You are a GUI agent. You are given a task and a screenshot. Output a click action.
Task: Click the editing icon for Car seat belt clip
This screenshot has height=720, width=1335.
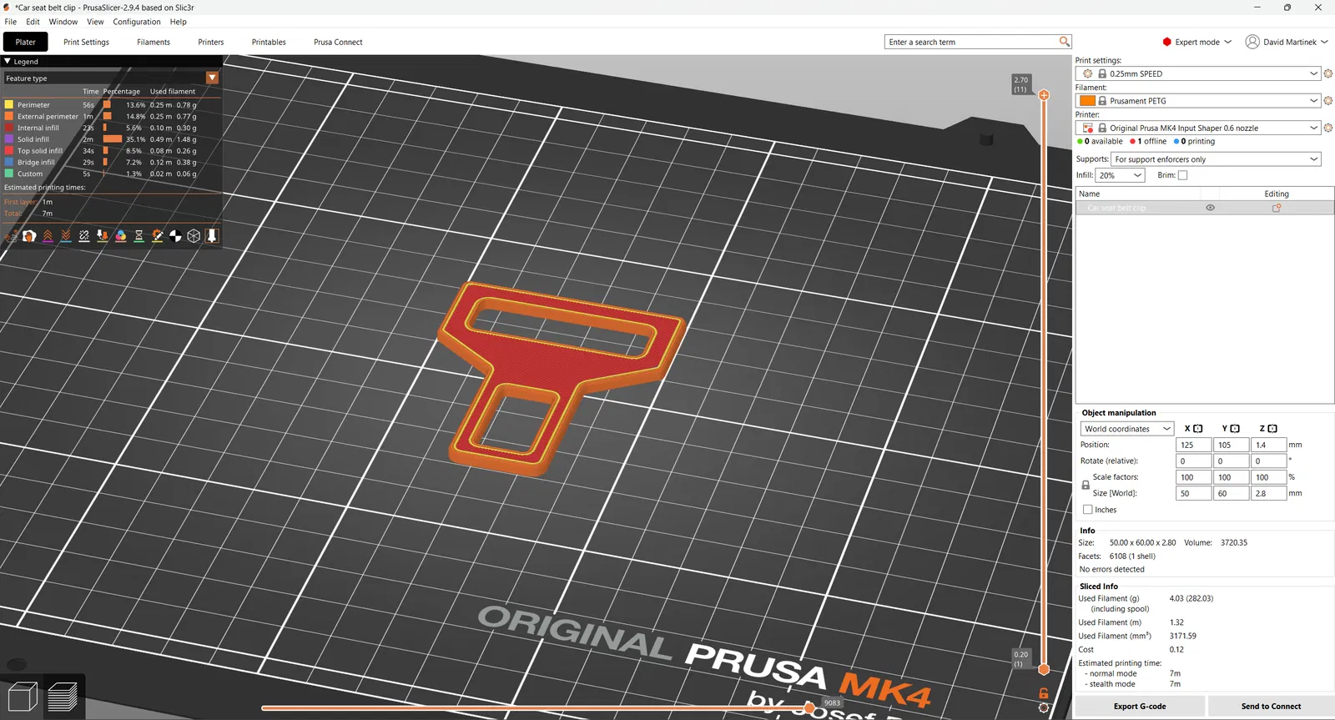tap(1277, 208)
